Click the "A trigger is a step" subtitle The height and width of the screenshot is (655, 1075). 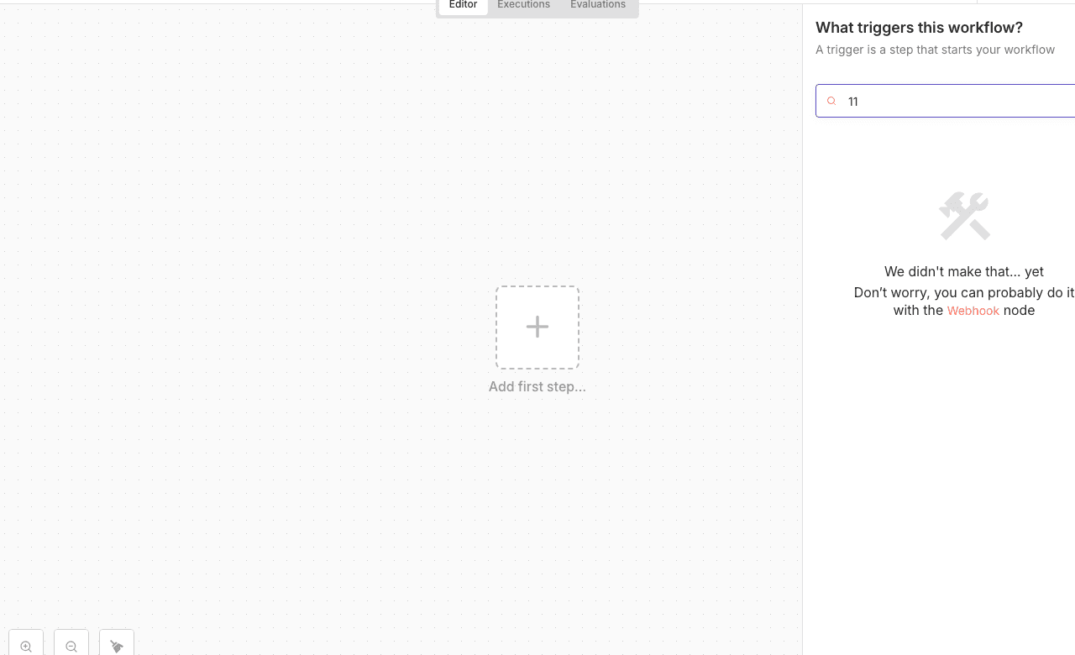[x=935, y=50]
